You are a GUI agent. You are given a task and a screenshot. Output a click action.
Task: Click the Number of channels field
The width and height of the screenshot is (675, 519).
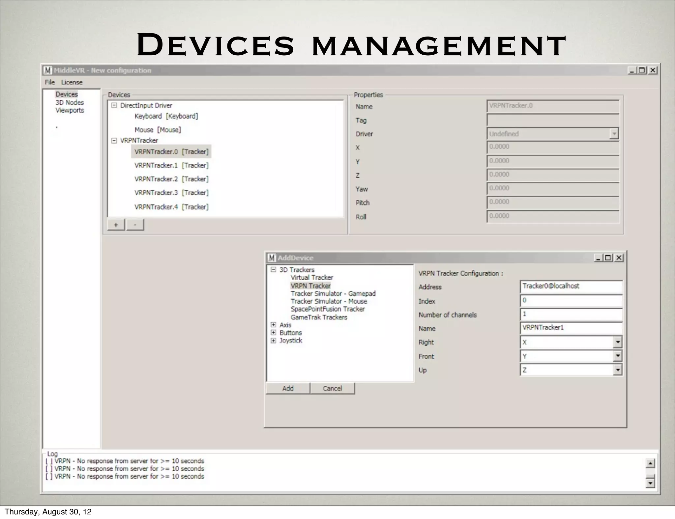click(571, 314)
